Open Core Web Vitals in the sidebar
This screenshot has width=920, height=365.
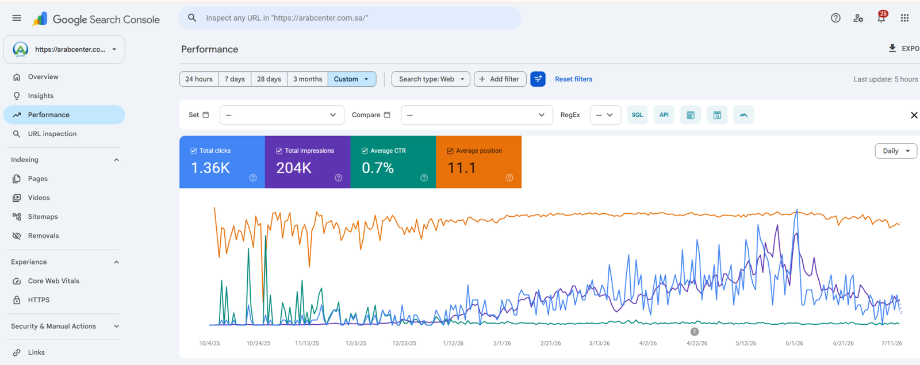click(x=53, y=281)
